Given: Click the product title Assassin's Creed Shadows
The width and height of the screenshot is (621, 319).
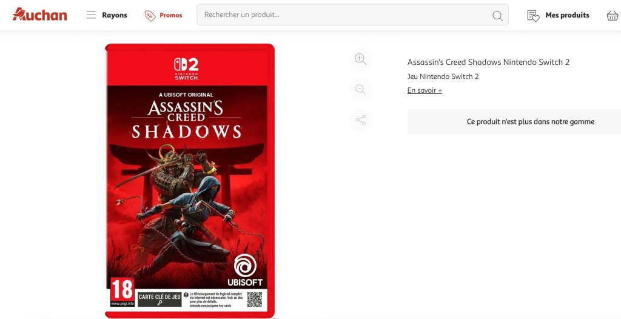Looking at the screenshot, I should 488,62.
